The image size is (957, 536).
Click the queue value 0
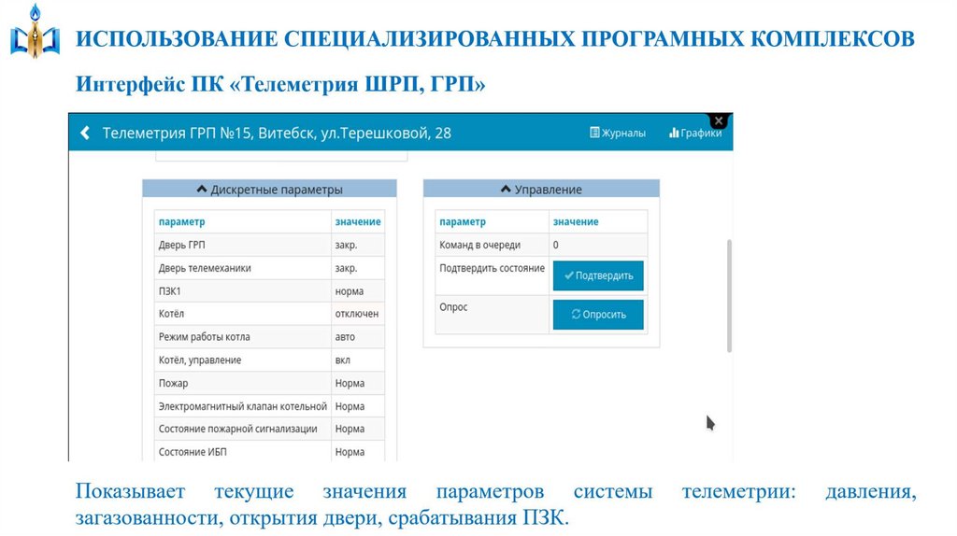click(555, 246)
